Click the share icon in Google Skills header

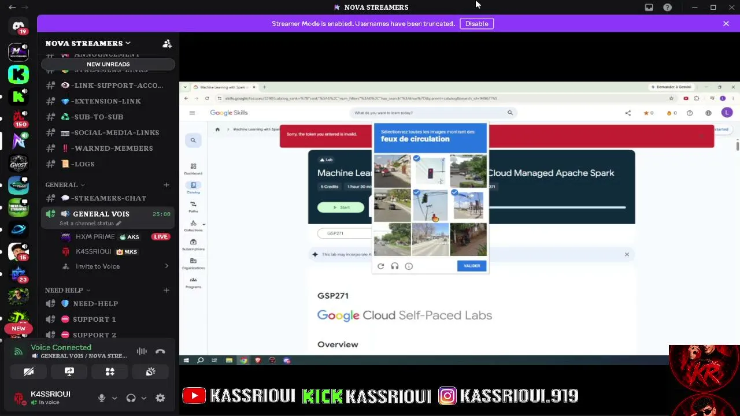click(x=628, y=113)
